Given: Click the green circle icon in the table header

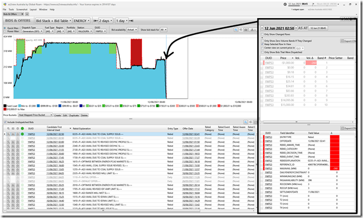Looking at the screenshot, I should pos(22,128).
